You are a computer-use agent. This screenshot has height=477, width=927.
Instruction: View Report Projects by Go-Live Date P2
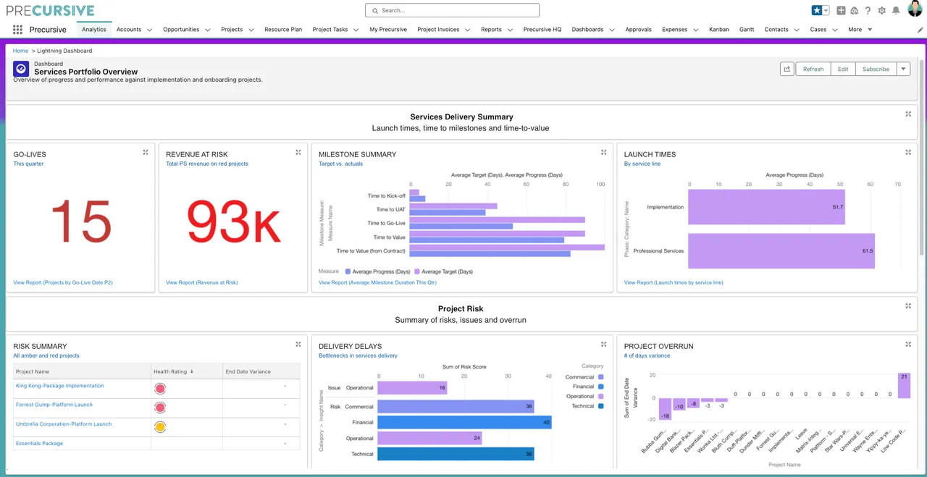(63, 282)
